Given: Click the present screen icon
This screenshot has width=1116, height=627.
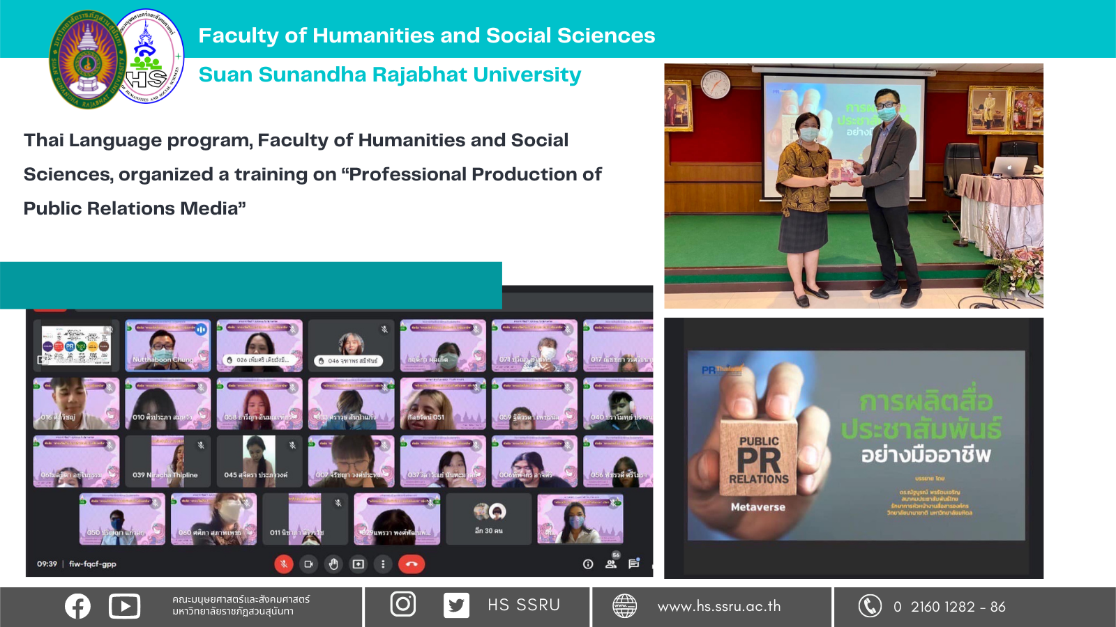Looking at the screenshot, I should coord(359,564).
